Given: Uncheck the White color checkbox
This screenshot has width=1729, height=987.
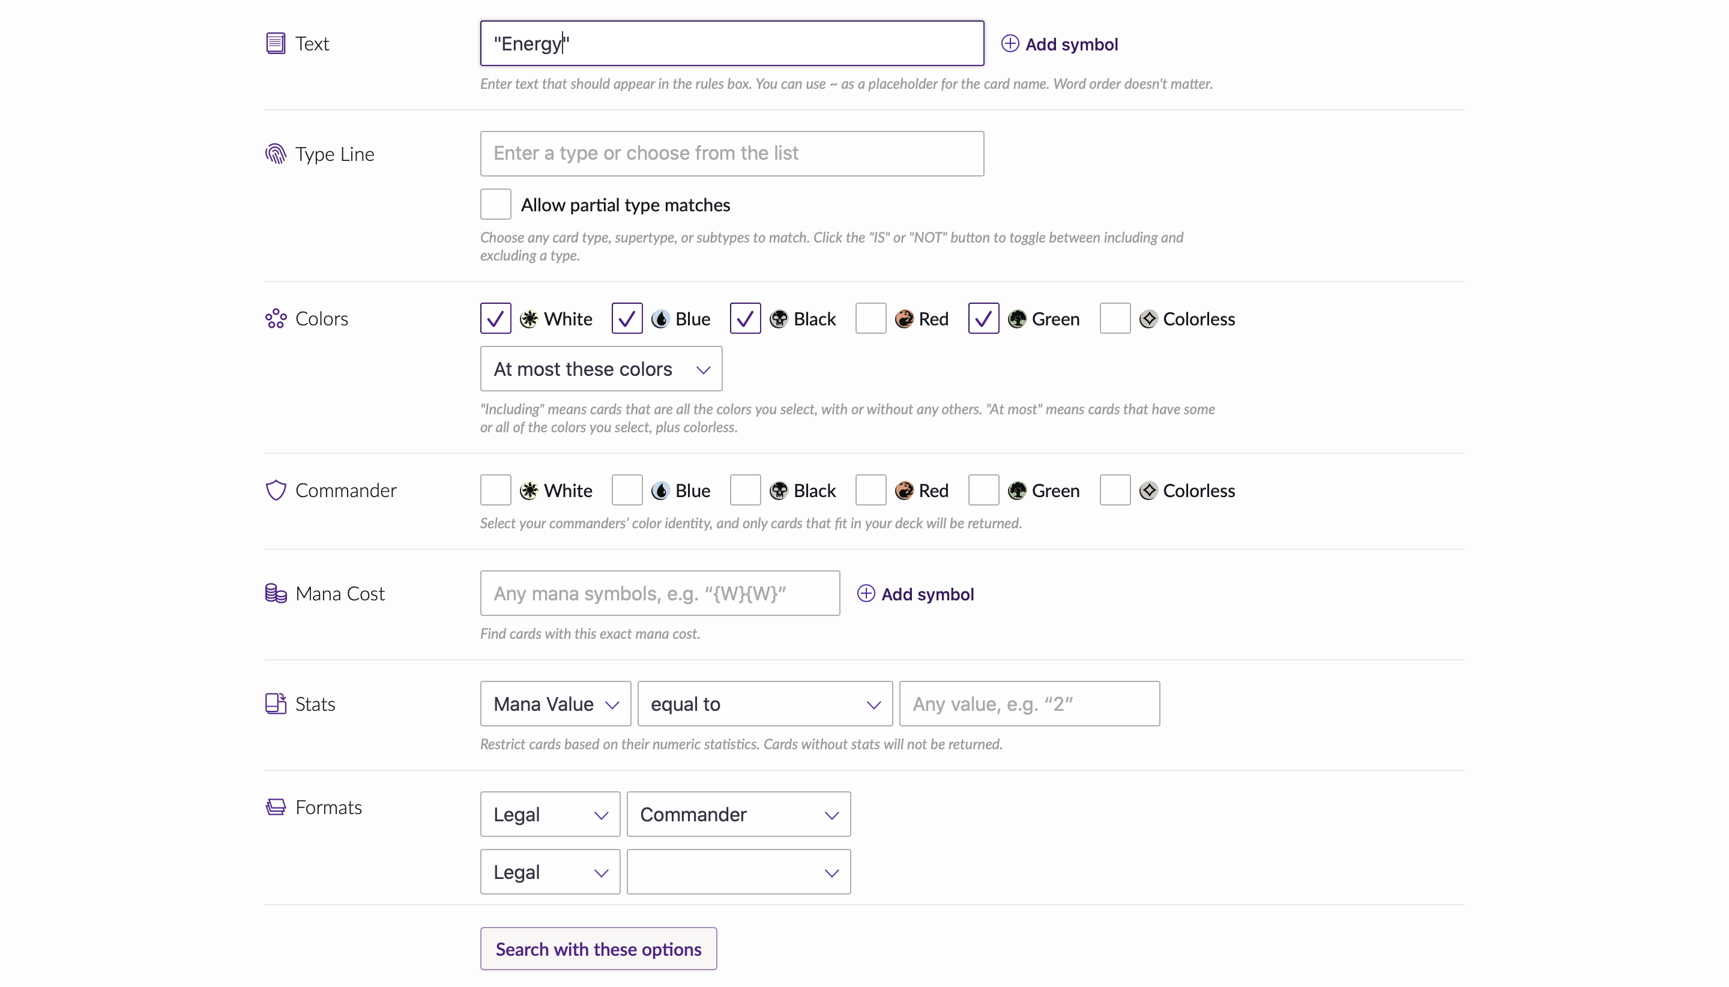Looking at the screenshot, I should coord(495,319).
